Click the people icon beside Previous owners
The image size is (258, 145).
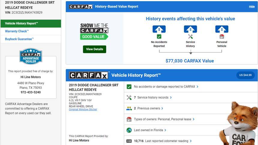point(129,108)
